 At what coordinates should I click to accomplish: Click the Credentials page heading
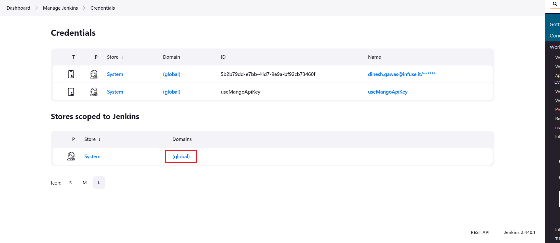point(73,33)
